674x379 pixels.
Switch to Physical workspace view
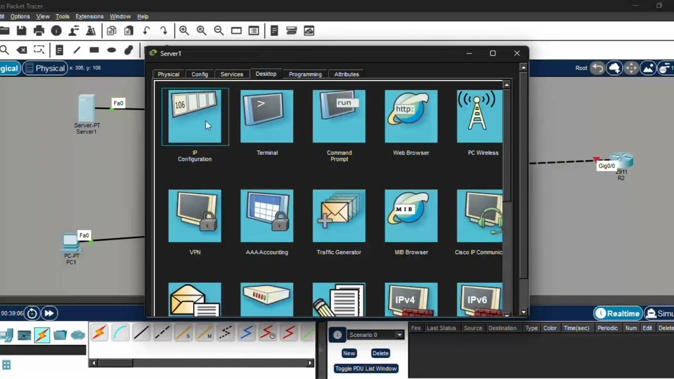pos(45,68)
